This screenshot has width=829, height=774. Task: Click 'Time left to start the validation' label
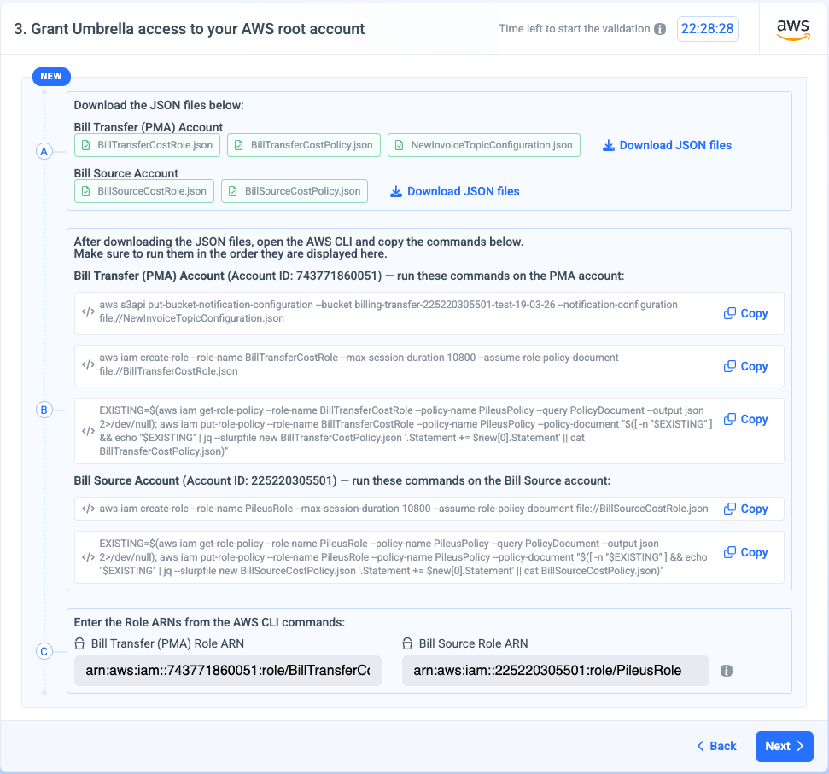(x=575, y=29)
